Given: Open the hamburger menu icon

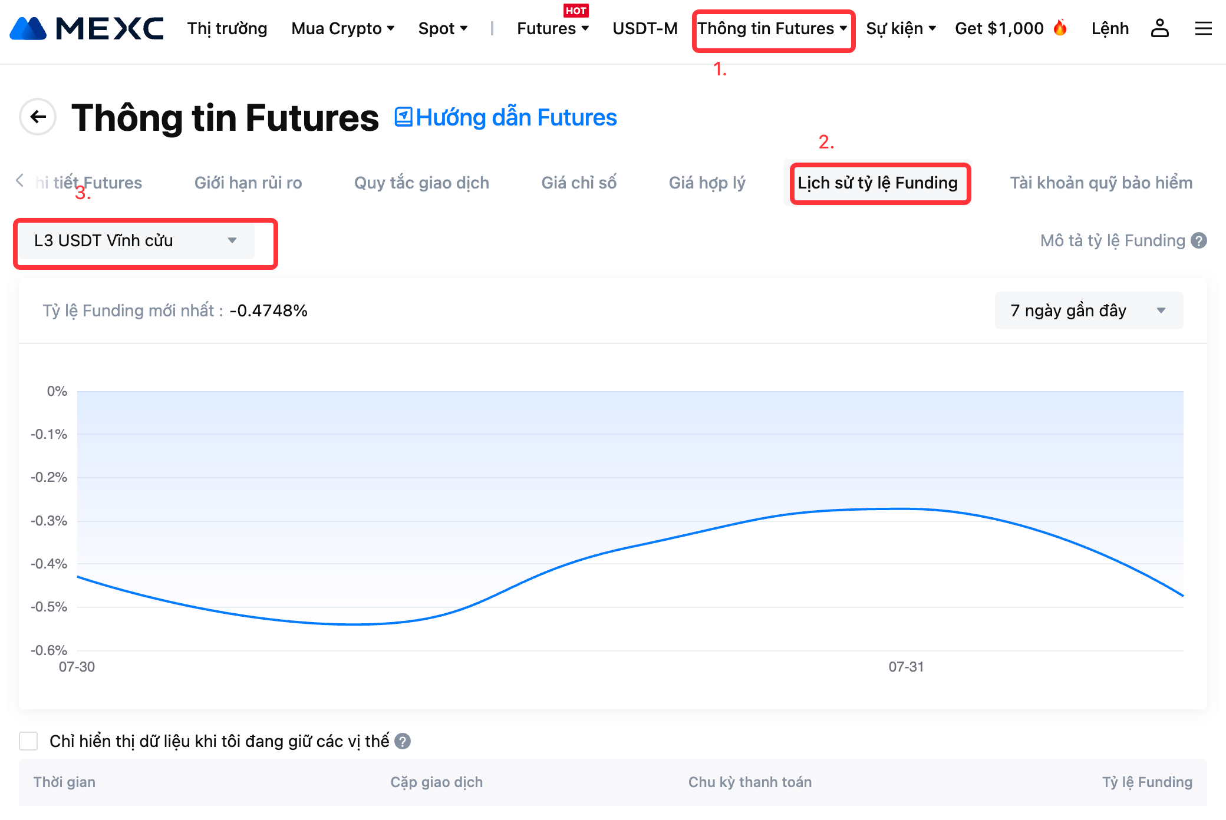Looking at the screenshot, I should pyautogui.click(x=1203, y=28).
